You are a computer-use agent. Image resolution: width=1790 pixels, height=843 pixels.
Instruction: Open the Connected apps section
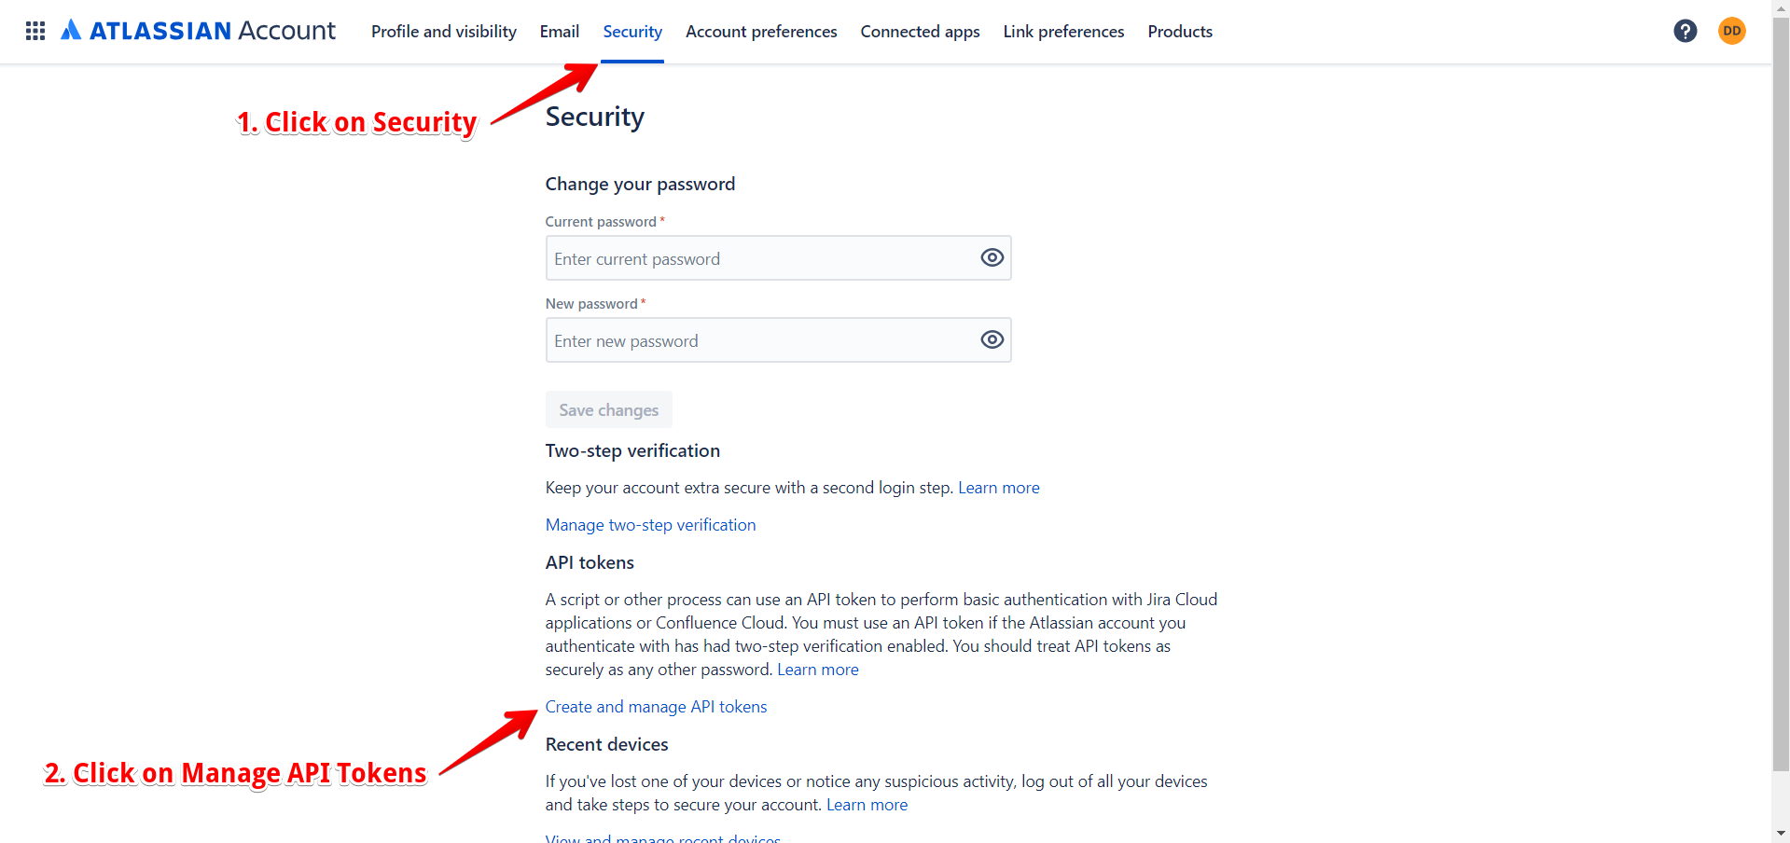pyautogui.click(x=920, y=31)
